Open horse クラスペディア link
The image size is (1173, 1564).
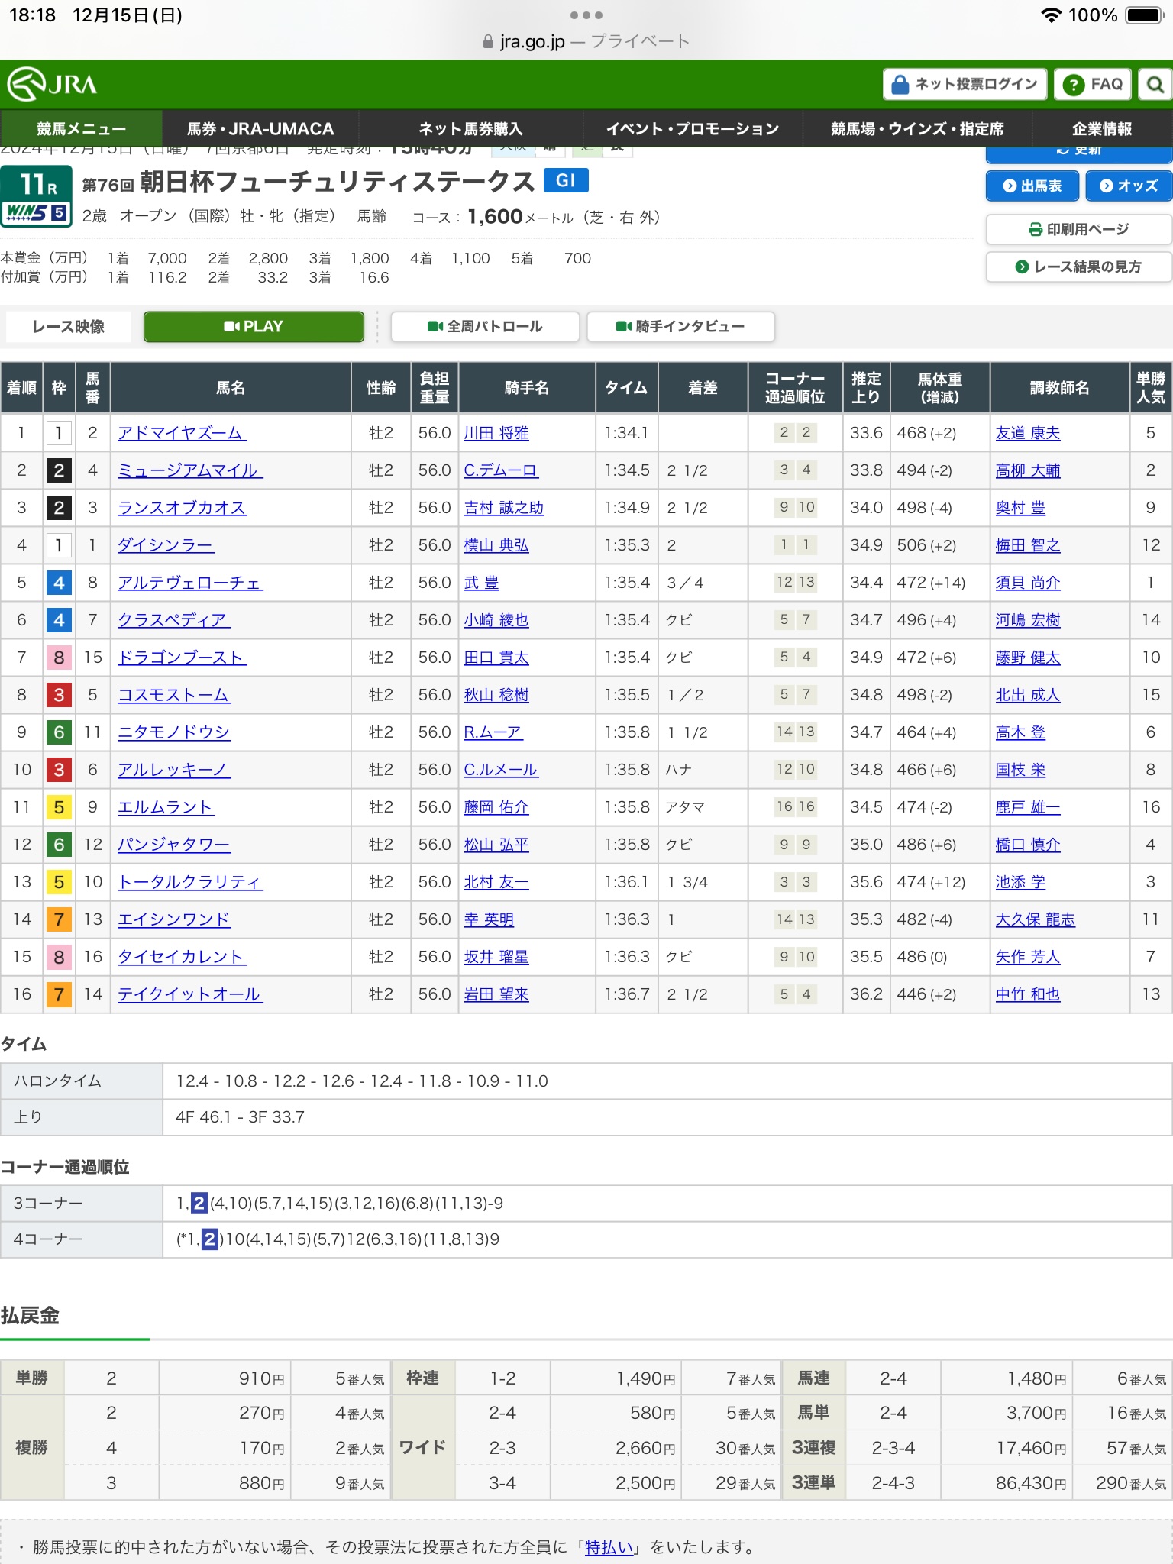[174, 620]
